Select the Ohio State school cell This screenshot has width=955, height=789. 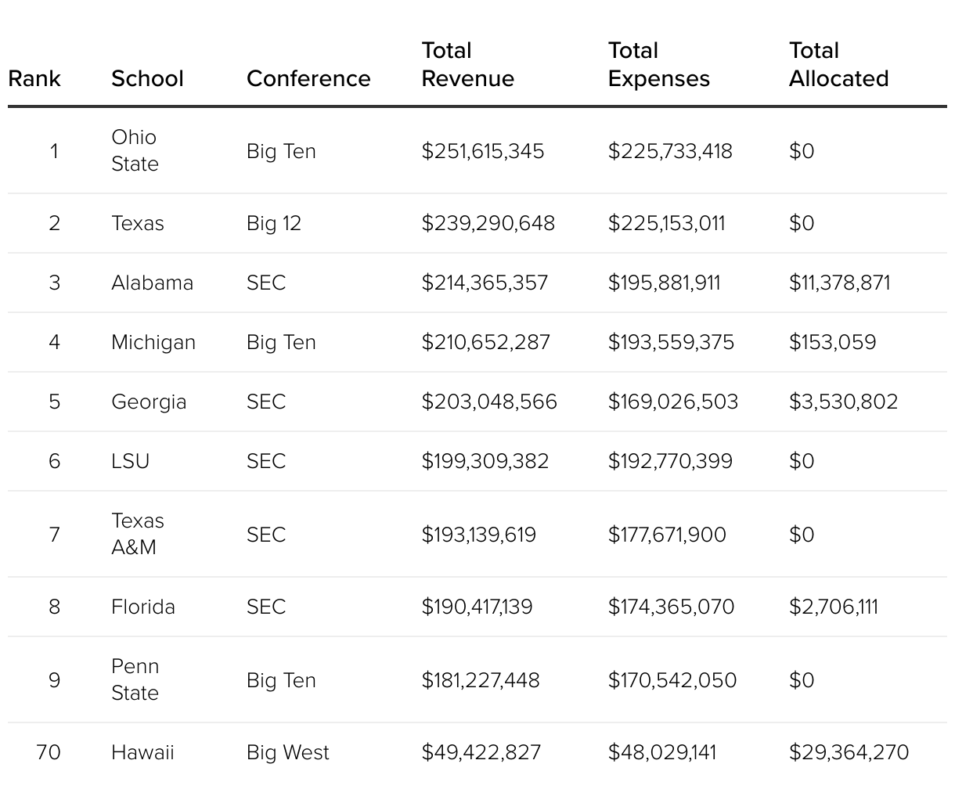point(135,150)
